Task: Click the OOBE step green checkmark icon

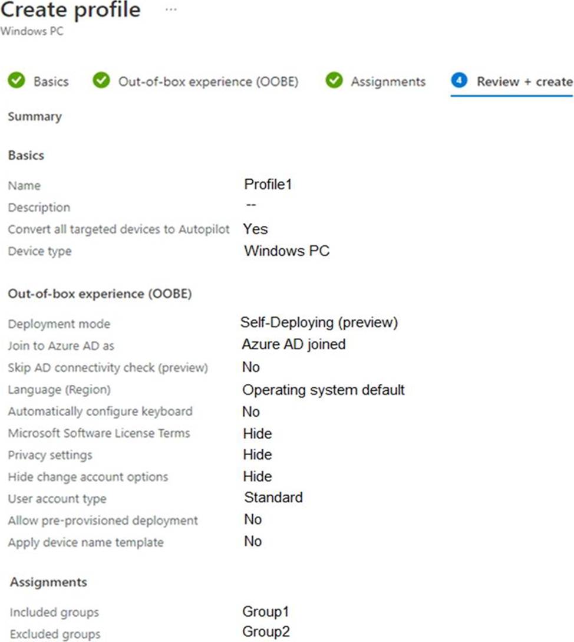Action: [102, 81]
